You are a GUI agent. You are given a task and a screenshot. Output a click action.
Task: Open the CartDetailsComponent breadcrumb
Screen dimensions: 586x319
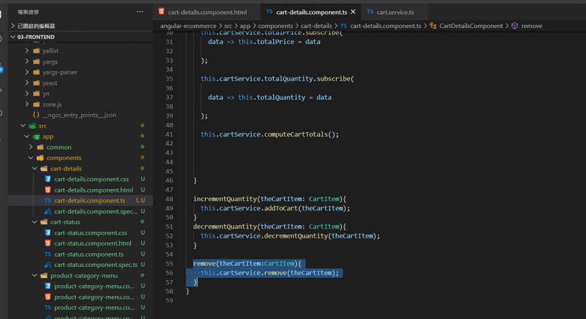click(471, 26)
